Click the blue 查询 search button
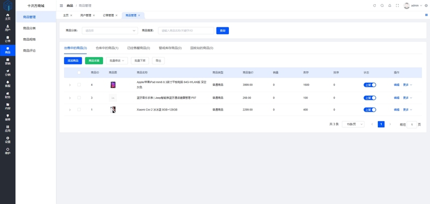 [223, 31]
